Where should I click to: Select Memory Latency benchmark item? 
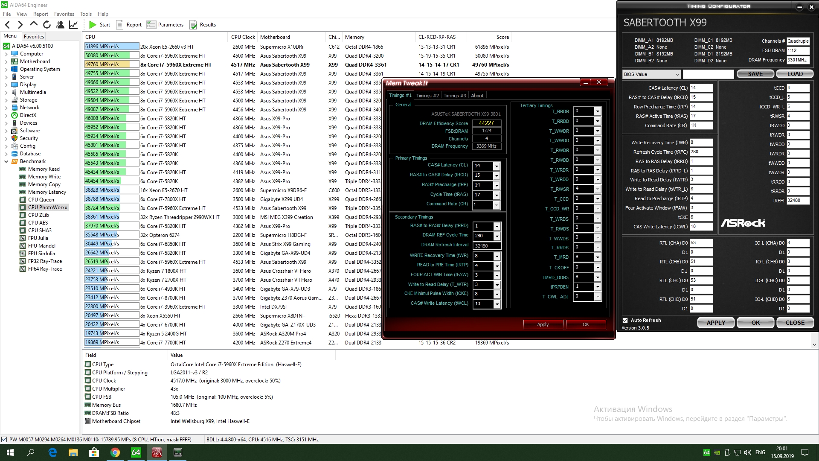click(47, 192)
